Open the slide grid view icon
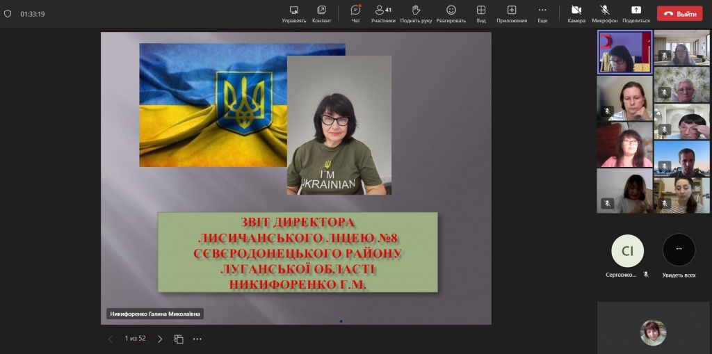Viewport: 712px width, 354px height. (x=179, y=339)
